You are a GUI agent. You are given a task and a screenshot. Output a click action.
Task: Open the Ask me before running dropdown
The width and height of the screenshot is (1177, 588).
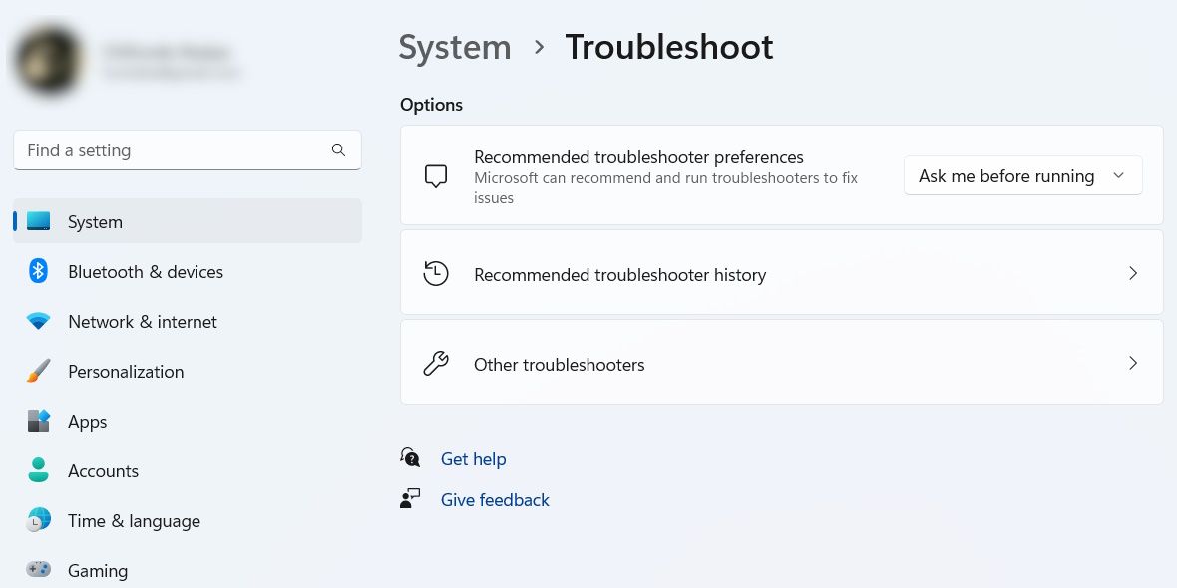1022,175
